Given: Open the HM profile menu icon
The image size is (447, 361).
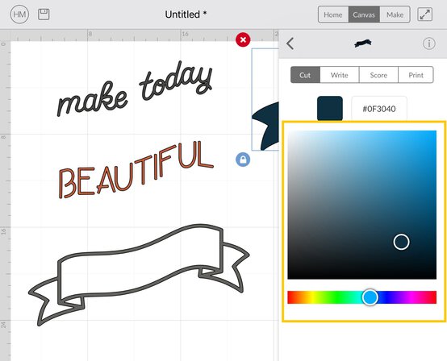Looking at the screenshot, I should click(x=19, y=15).
